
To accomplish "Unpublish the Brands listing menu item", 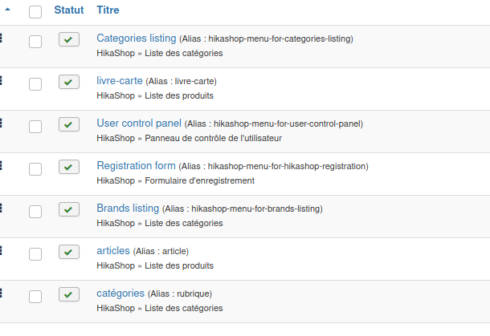I will [69, 210].
